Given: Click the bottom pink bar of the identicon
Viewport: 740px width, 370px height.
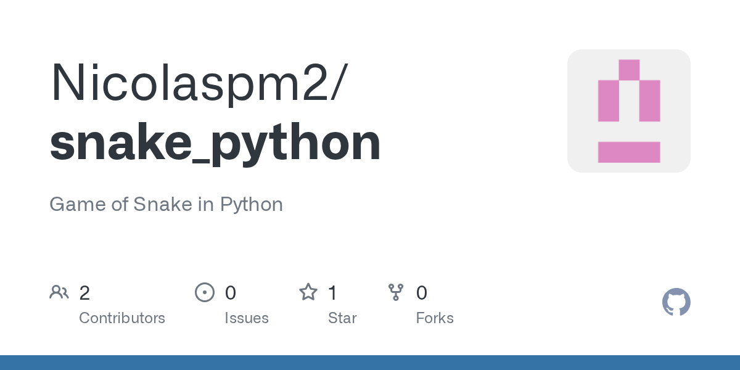Looking at the screenshot, I should [x=629, y=152].
